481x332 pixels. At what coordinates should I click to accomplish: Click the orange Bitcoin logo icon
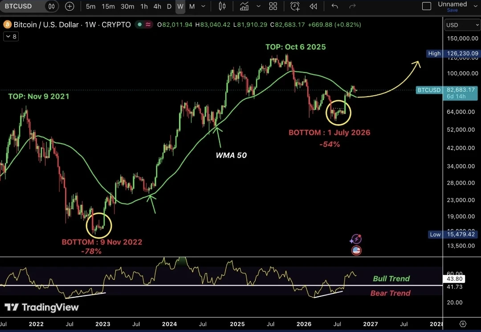[7, 24]
